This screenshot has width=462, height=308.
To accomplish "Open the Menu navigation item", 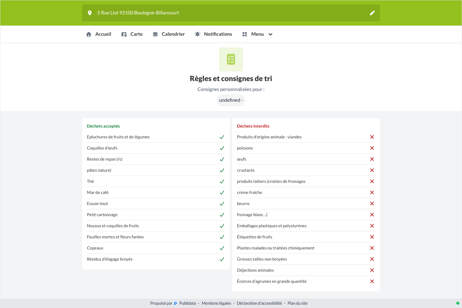I will pyautogui.click(x=257, y=34).
